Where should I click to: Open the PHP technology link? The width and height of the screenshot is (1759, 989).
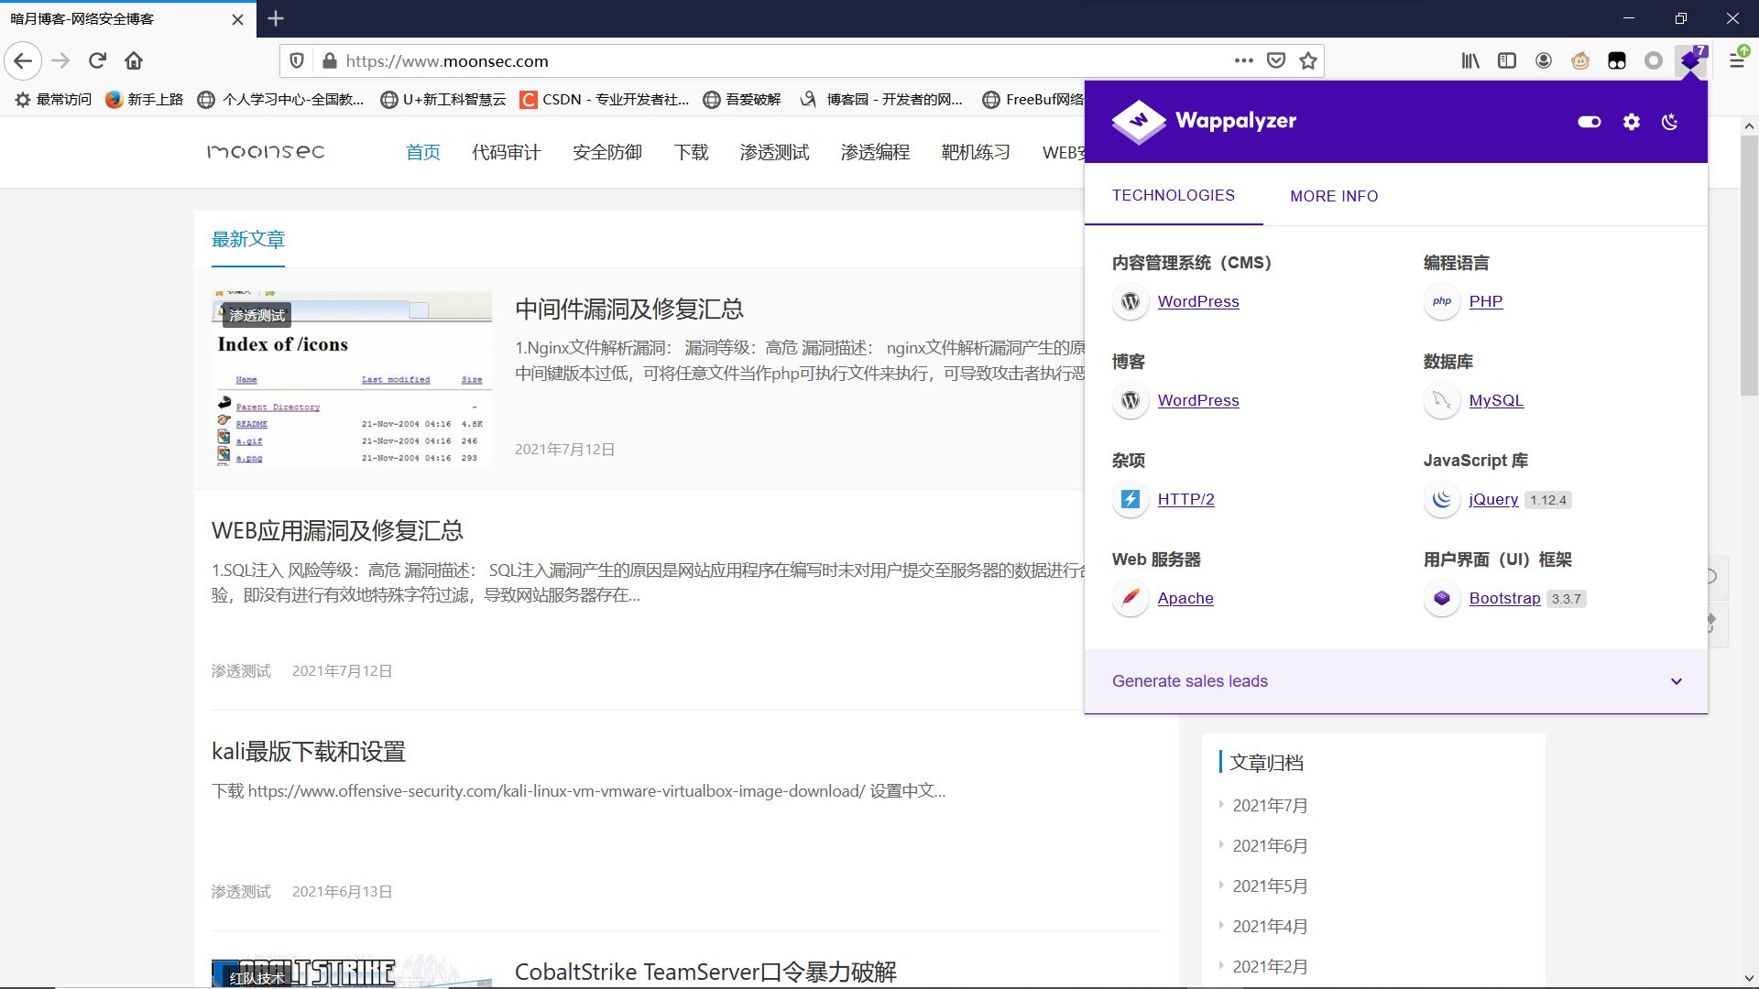pyautogui.click(x=1486, y=301)
